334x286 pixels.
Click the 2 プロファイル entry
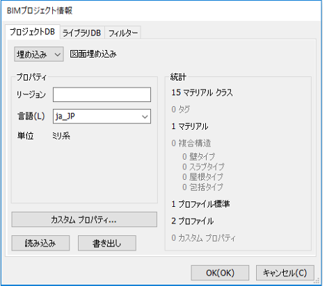192,221
